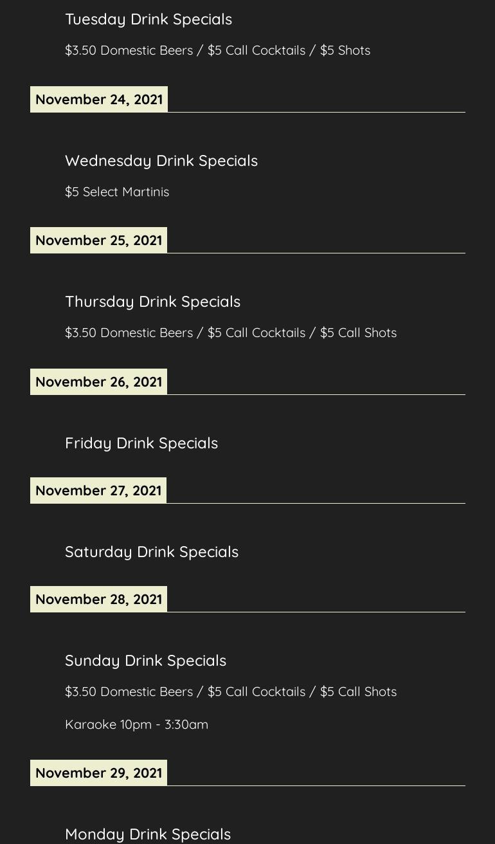Click the Karaoke 10pm - 3:30am line

pos(136,724)
